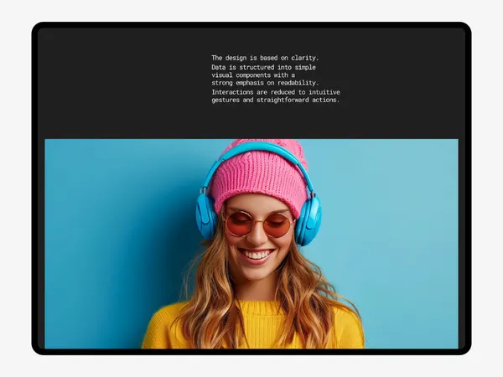Click the blue headphone headband over beanie

[x=257, y=151]
